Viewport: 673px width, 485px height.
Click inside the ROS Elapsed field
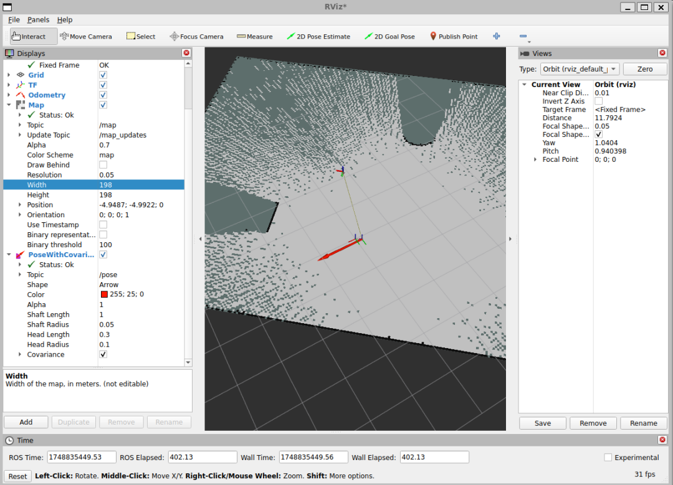[x=202, y=456]
